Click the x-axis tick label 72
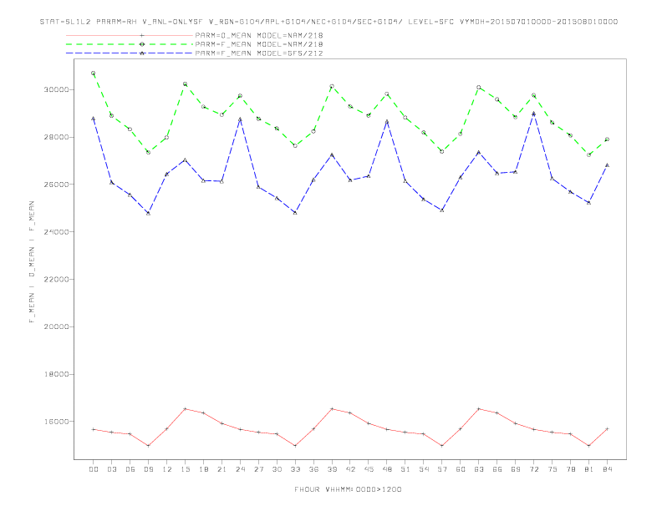The image size is (662, 511). 534,469
